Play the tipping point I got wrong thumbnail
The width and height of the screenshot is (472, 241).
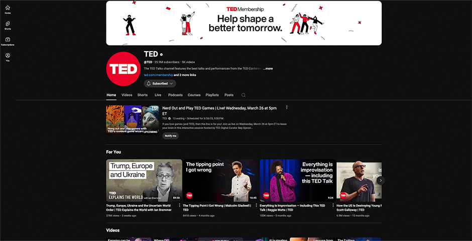(221, 180)
